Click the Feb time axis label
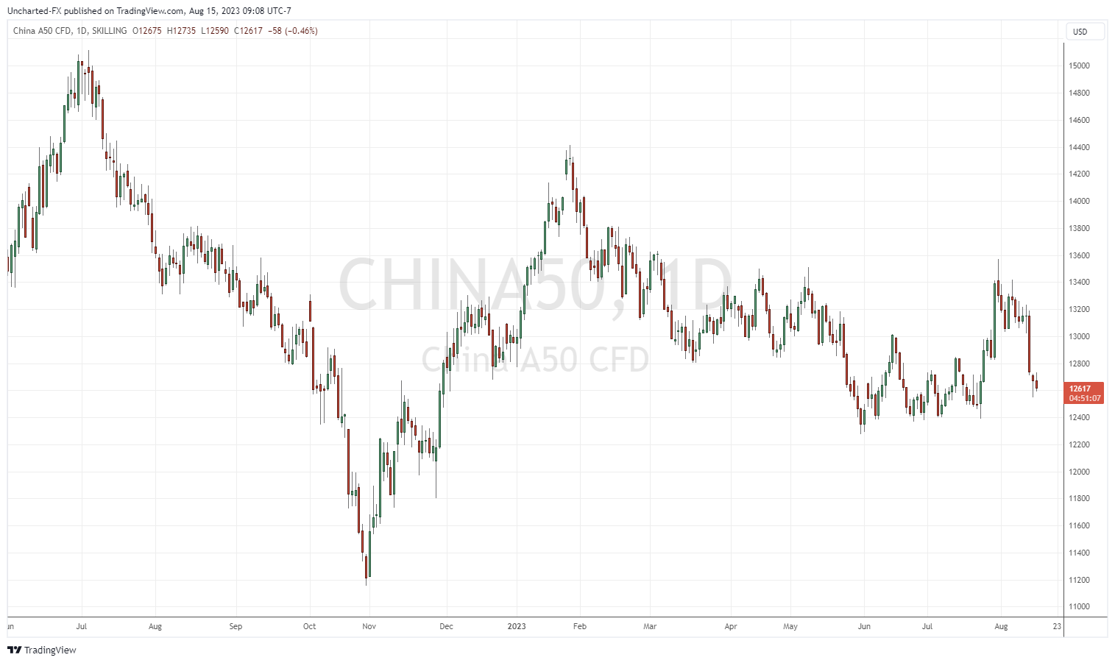This screenshot has height=663, width=1115. click(x=580, y=627)
